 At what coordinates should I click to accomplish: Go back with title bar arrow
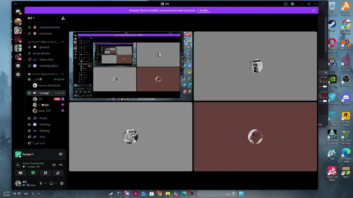(16, 4)
